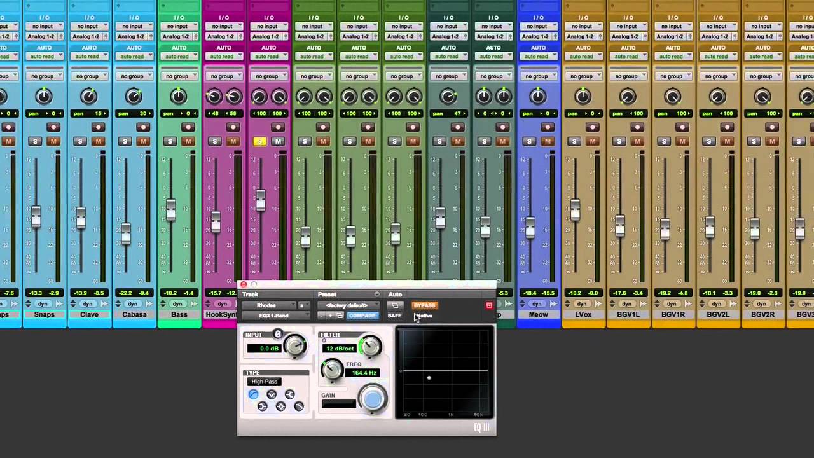Click the next preset plus button
This screenshot has width=814, height=458.
tap(330, 316)
